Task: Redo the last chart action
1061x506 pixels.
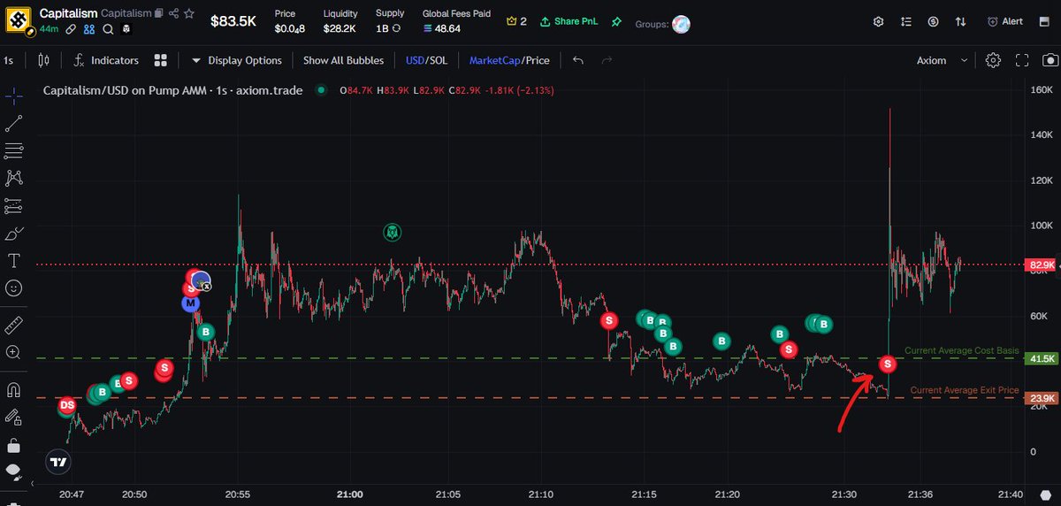Action: pos(607,60)
